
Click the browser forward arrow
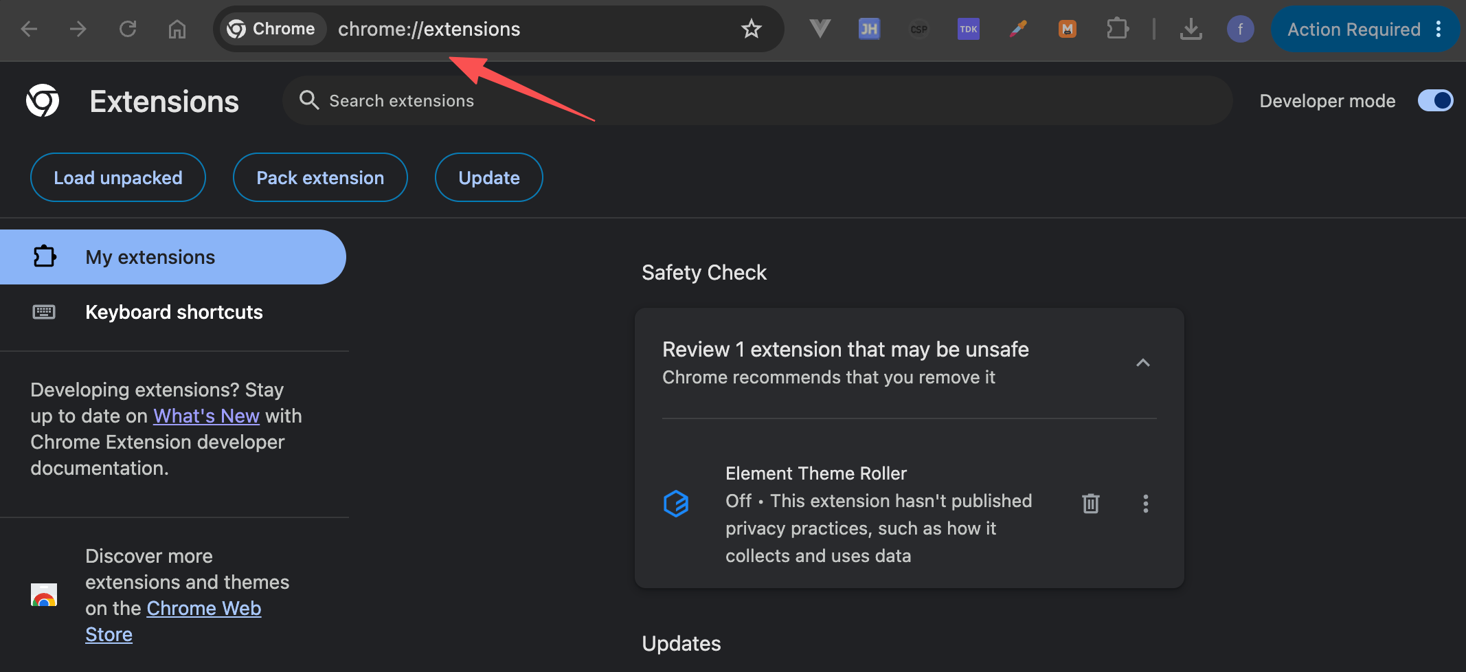78,29
